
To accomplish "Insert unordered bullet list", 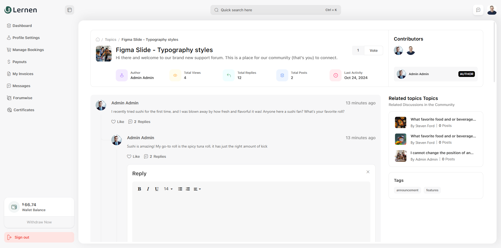I will [180, 189].
